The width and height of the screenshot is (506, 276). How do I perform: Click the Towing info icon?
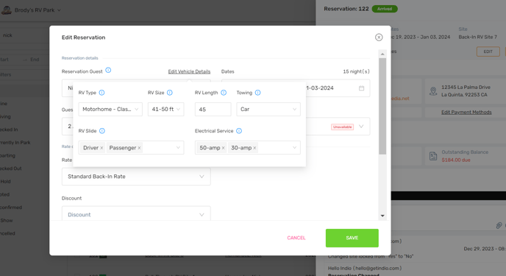click(258, 93)
